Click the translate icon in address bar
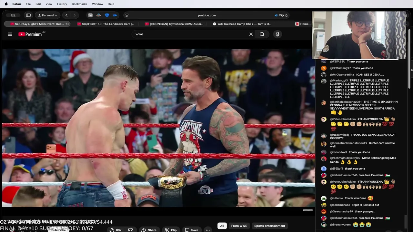413x232 pixels. click(281, 15)
